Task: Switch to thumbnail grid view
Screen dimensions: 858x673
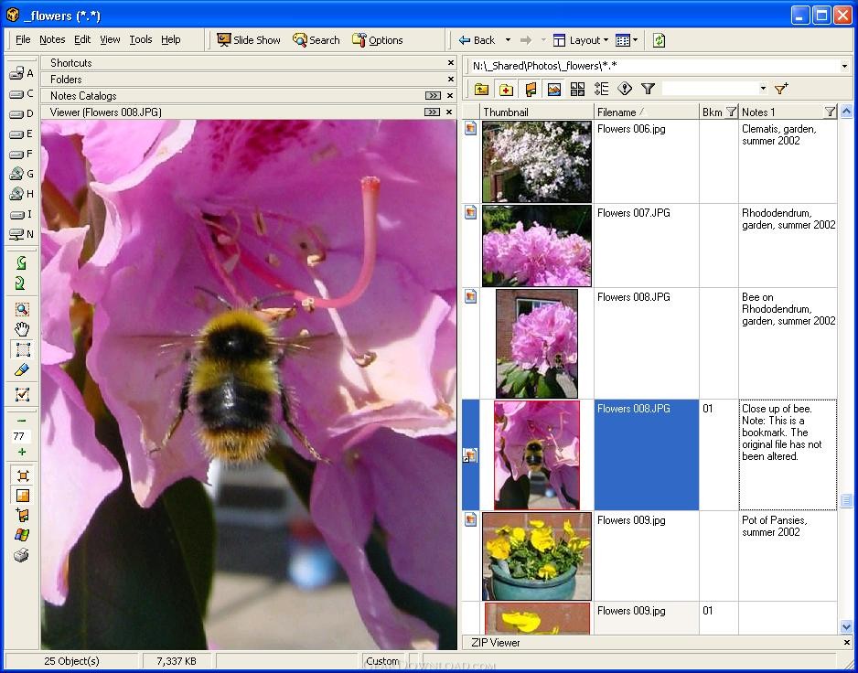Action: click(578, 89)
